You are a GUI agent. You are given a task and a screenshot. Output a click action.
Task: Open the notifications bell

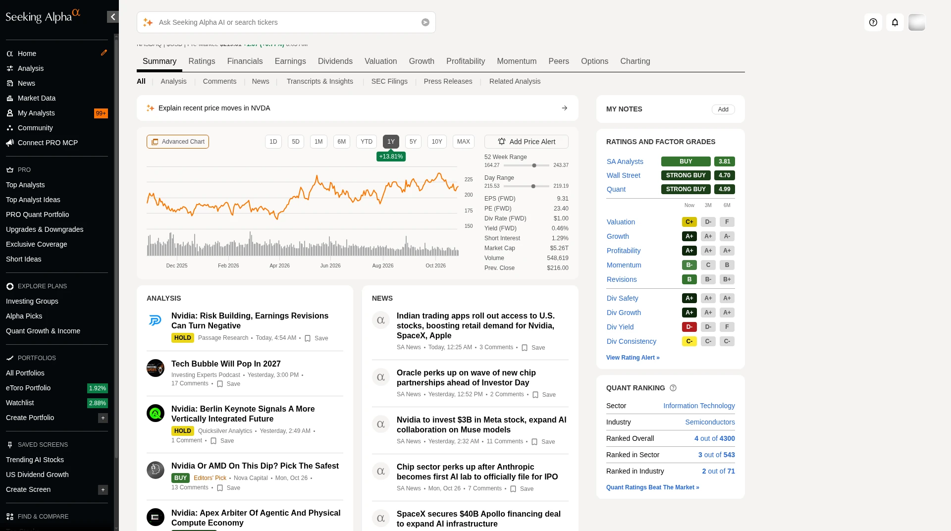pyautogui.click(x=895, y=22)
